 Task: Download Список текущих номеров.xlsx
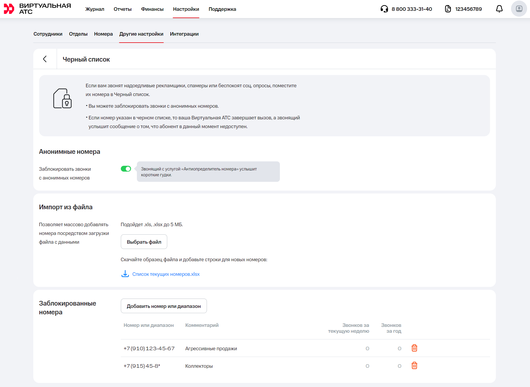point(166,274)
